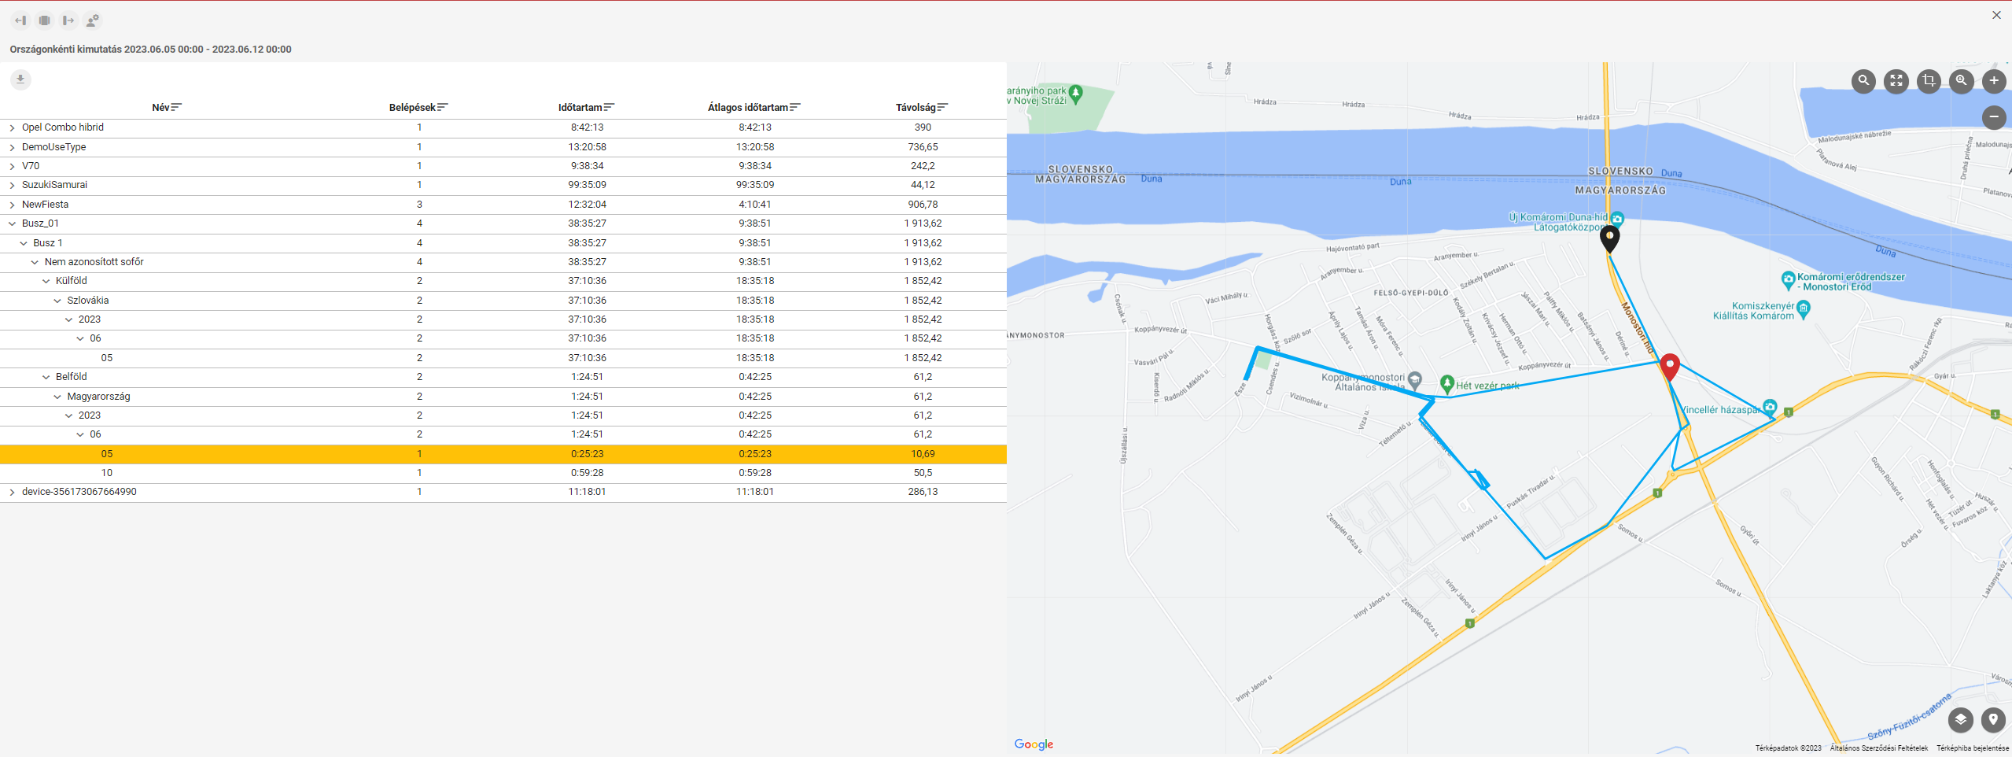Click the map marker pin button

pyautogui.click(x=1992, y=719)
